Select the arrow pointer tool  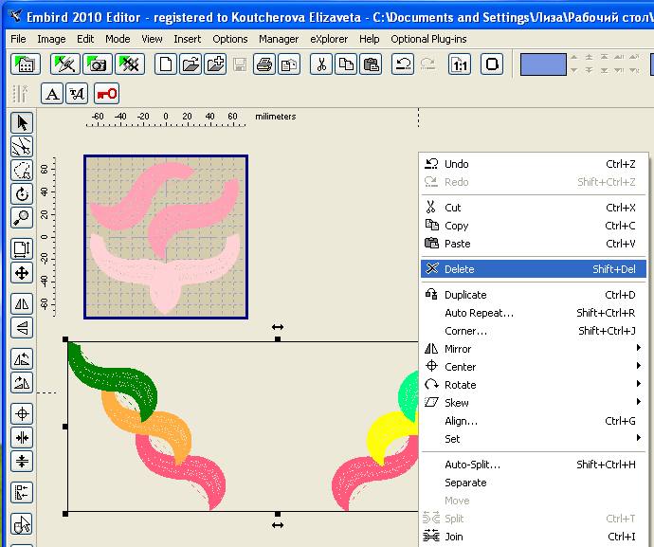click(21, 122)
